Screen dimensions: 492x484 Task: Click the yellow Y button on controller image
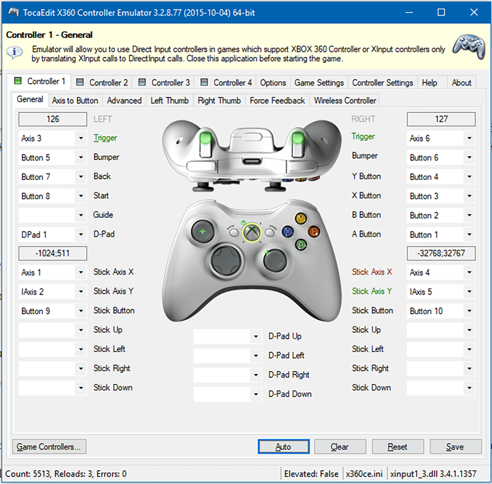pos(301,218)
